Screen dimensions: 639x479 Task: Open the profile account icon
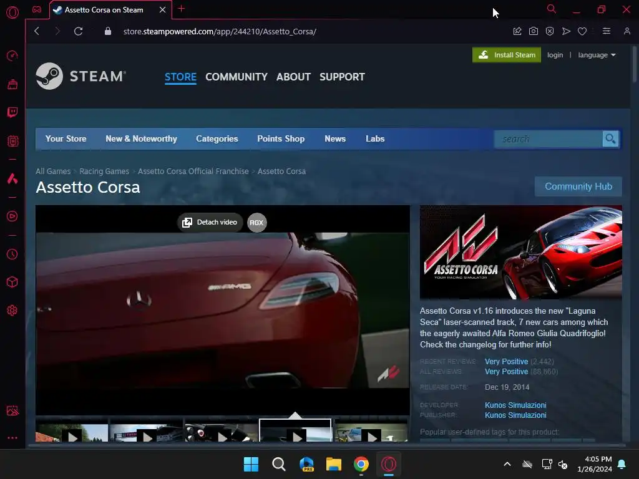(x=627, y=31)
